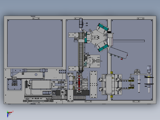Select the large empty left panel of the base frame
Image resolution: width=160 pixels, height=120 pixels.
[x=35, y=43]
